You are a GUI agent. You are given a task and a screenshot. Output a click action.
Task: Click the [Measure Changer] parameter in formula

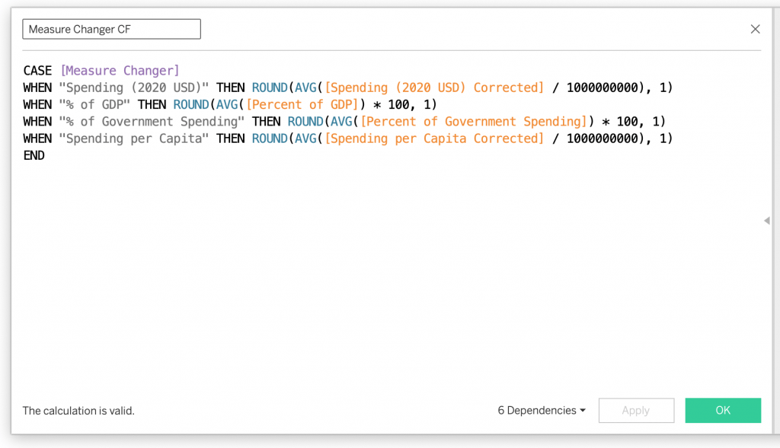pos(120,71)
